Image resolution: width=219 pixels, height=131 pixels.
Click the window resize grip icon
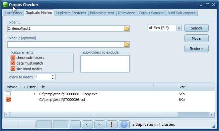pos(214,126)
